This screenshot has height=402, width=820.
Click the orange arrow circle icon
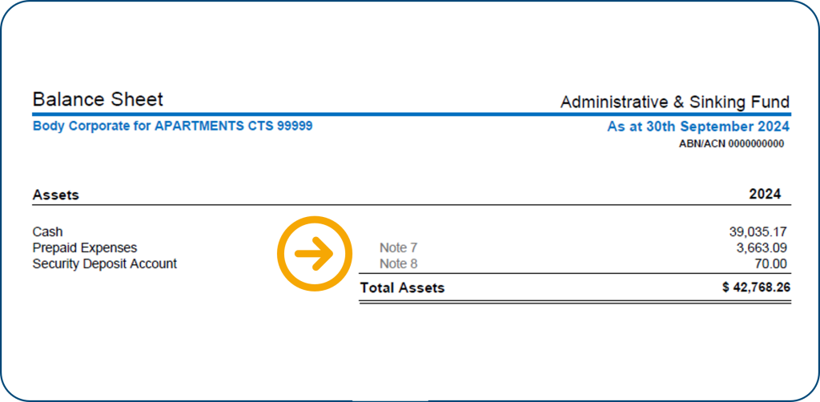click(315, 254)
